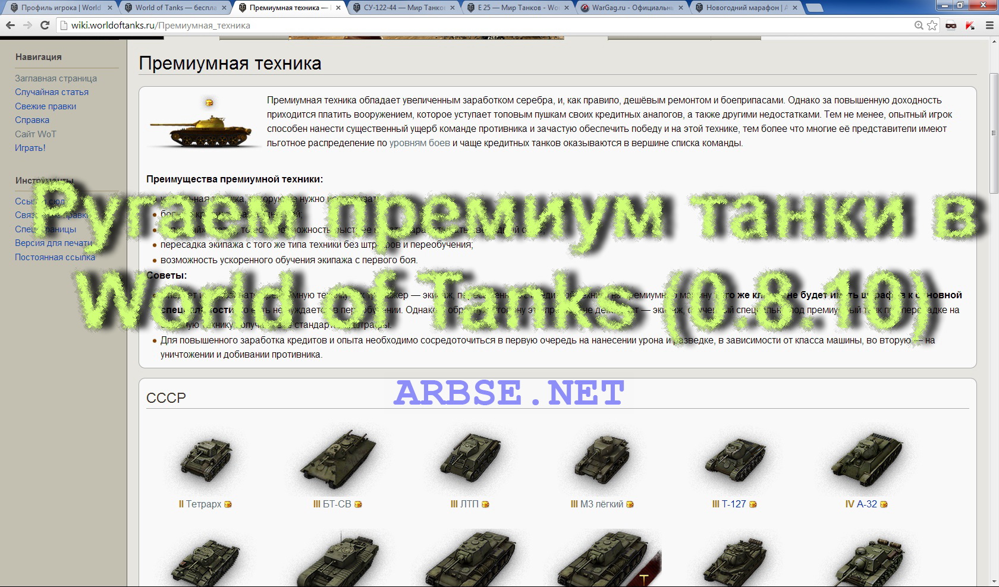Open the zoom magnifier icon in the address bar
The width and height of the screenshot is (999, 587).
(x=919, y=25)
